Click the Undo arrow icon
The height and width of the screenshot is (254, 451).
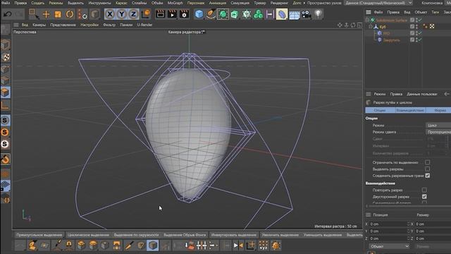point(8,14)
